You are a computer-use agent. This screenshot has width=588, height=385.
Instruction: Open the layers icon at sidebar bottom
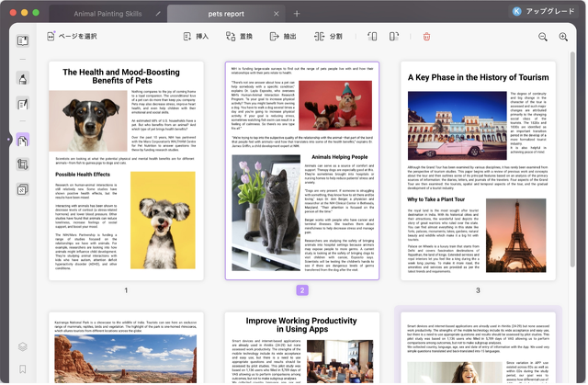click(22, 347)
